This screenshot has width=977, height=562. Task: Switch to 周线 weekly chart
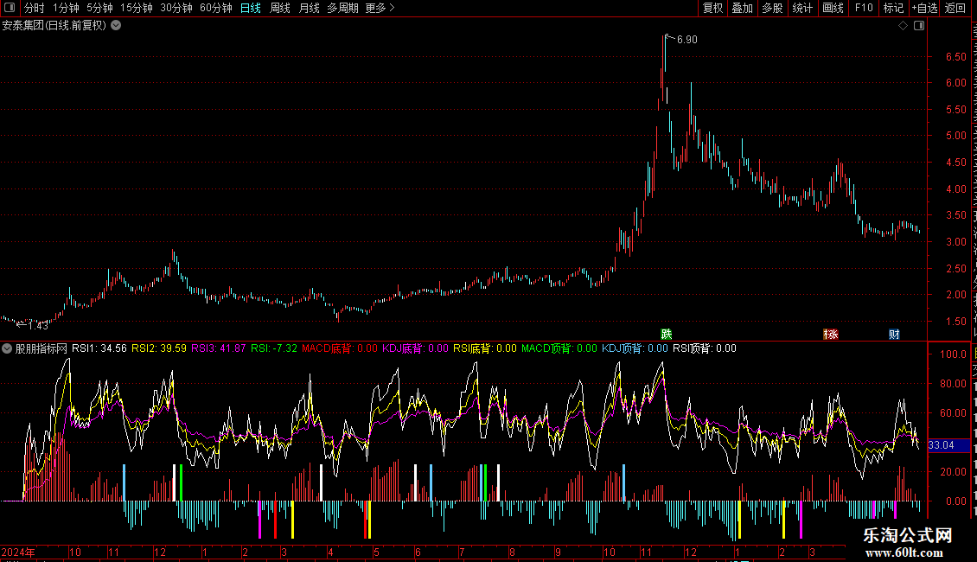[280, 8]
